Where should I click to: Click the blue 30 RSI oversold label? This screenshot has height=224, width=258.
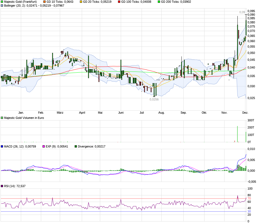(249, 211)
